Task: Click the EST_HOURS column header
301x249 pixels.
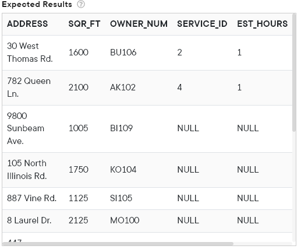Action: 263,24
